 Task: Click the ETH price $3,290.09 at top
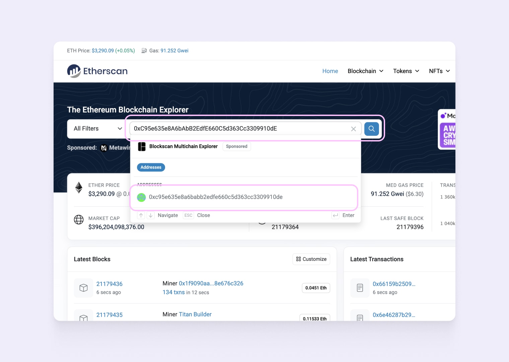(x=103, y=51)
